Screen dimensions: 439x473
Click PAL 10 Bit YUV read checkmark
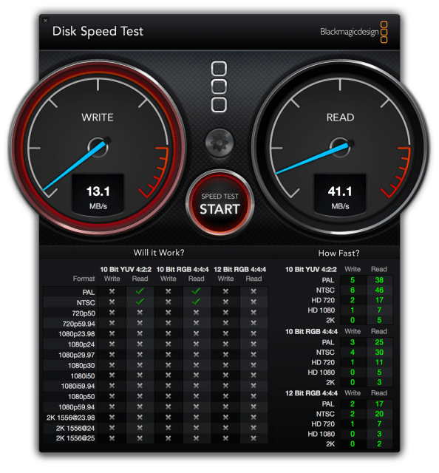[140, 291]
